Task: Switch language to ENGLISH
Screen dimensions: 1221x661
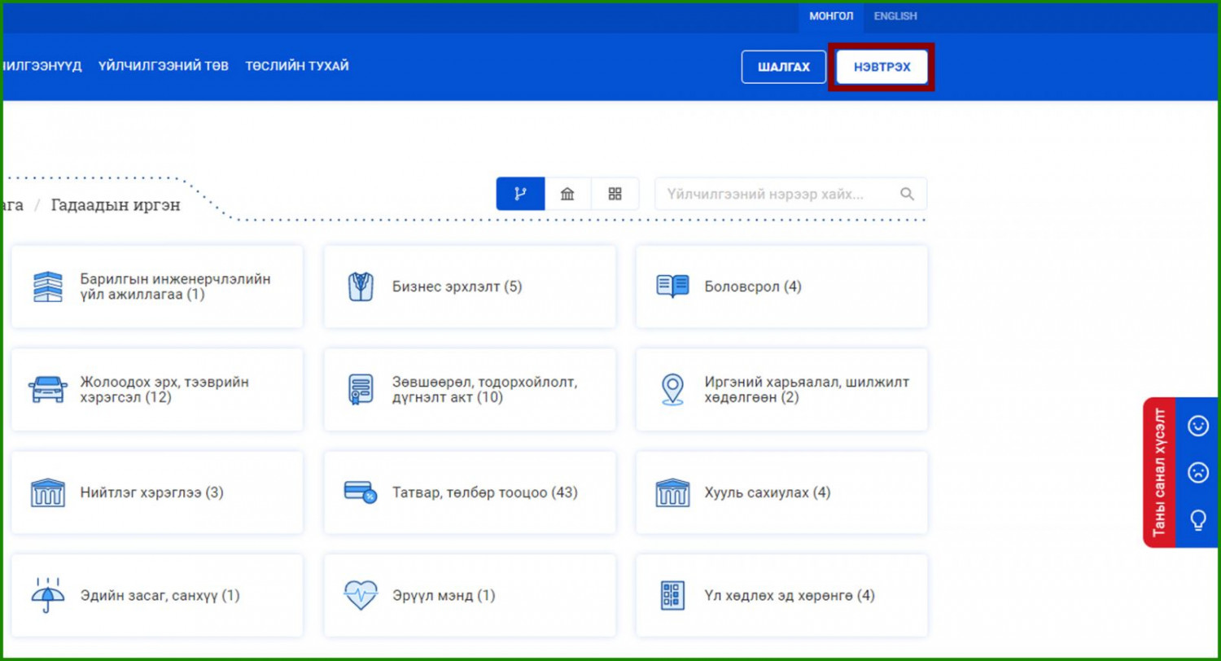Action: [895, 16]
